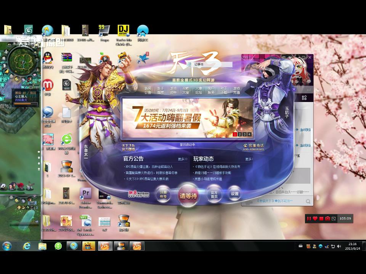Stop the screen recording
The height and width of the screenshot is (274, 366).
[321, 218]
